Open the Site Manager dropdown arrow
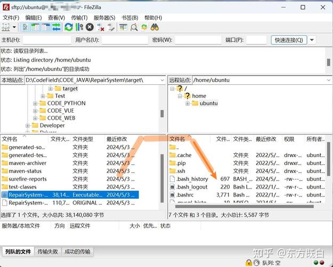The width and height of the screenshot is (333, 267). [x=14, y=27]
